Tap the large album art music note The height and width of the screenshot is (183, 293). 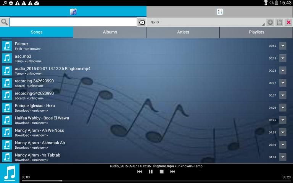coord(10,173)
